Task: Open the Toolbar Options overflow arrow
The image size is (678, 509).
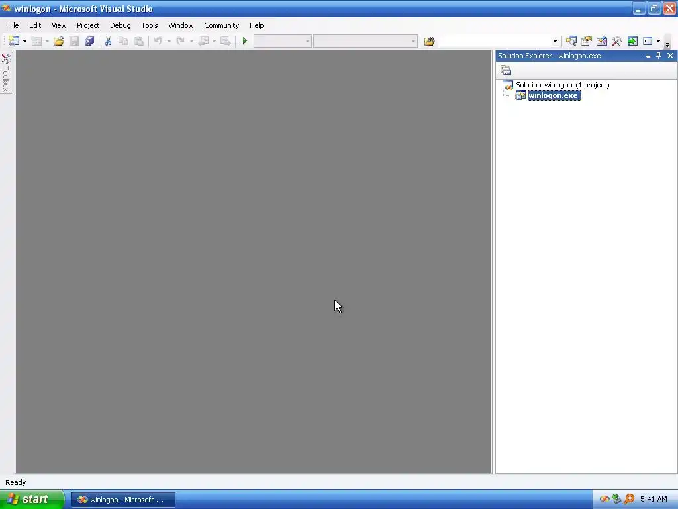Action: [x=667, y=43]
